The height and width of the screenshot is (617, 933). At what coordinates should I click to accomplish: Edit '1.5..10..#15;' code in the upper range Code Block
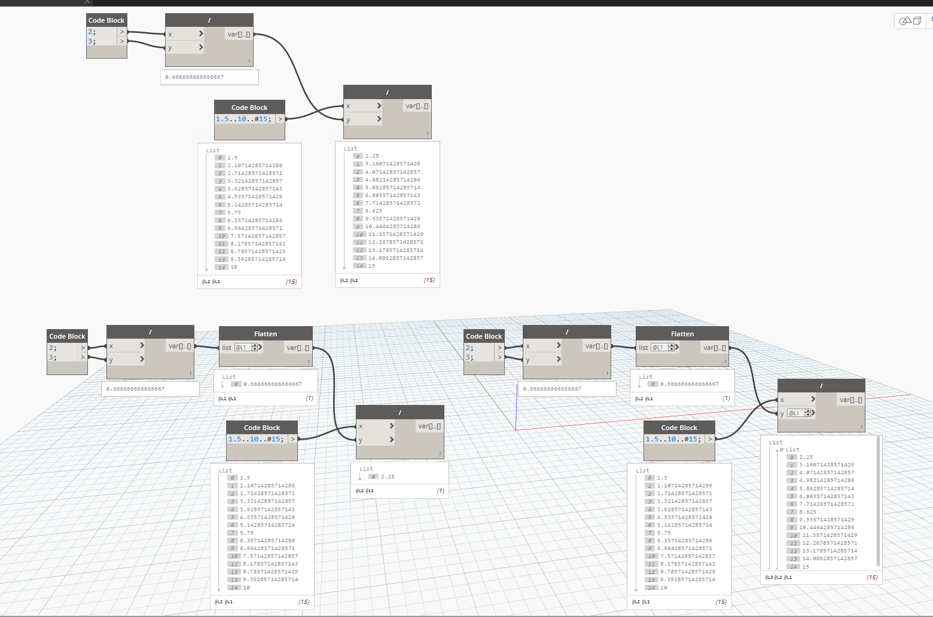tap(243, 119)
